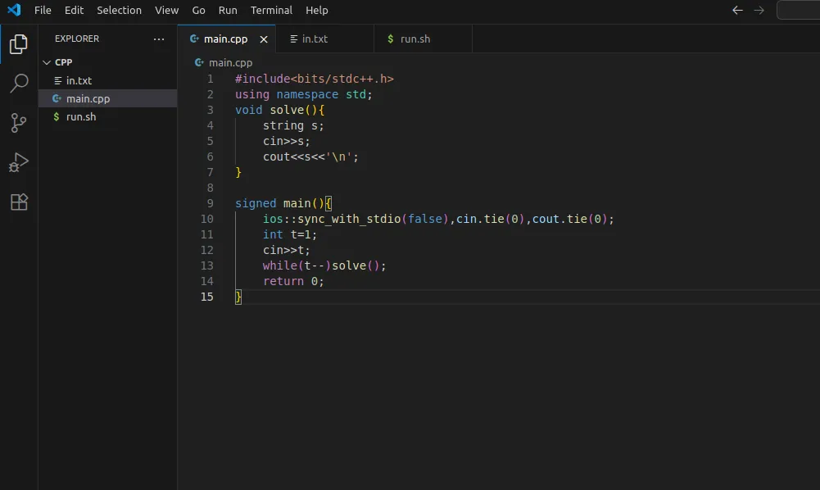This screenshot has width=820, height=490.
Task: Click the 'return 0;' line
Action: click(293, 281)
